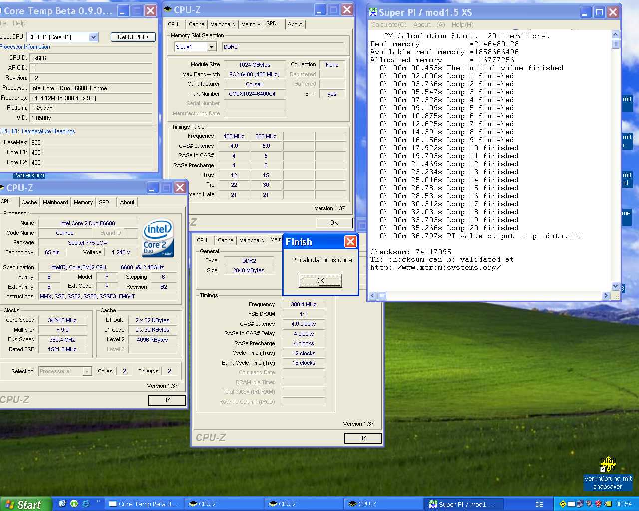Click the DE language indicator in taskbar
The width and height of the screenshot is (639, 511).
[539, 504]
